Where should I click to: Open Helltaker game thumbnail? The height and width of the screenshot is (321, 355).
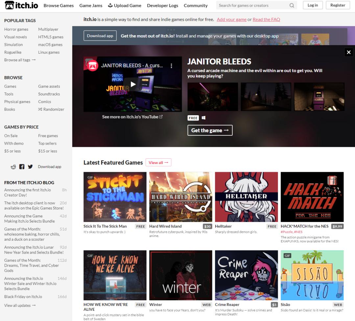(x=246, y=197)
